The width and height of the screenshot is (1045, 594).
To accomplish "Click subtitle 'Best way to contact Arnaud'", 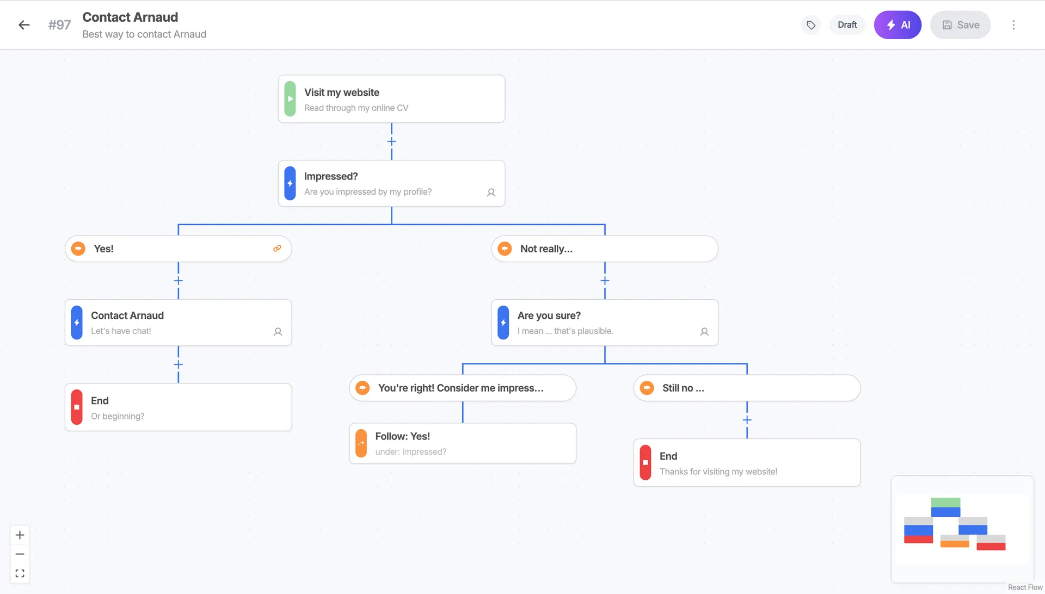I will point(144,34).
